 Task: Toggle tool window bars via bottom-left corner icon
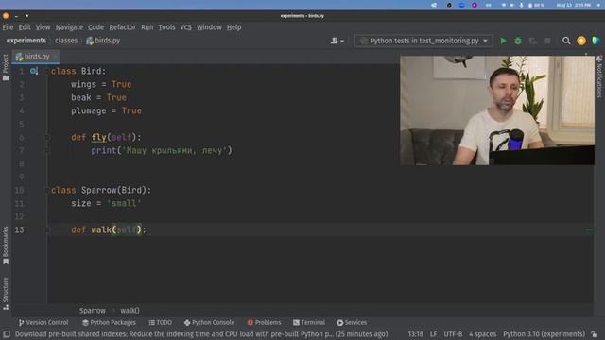click(x=7, y=334)
